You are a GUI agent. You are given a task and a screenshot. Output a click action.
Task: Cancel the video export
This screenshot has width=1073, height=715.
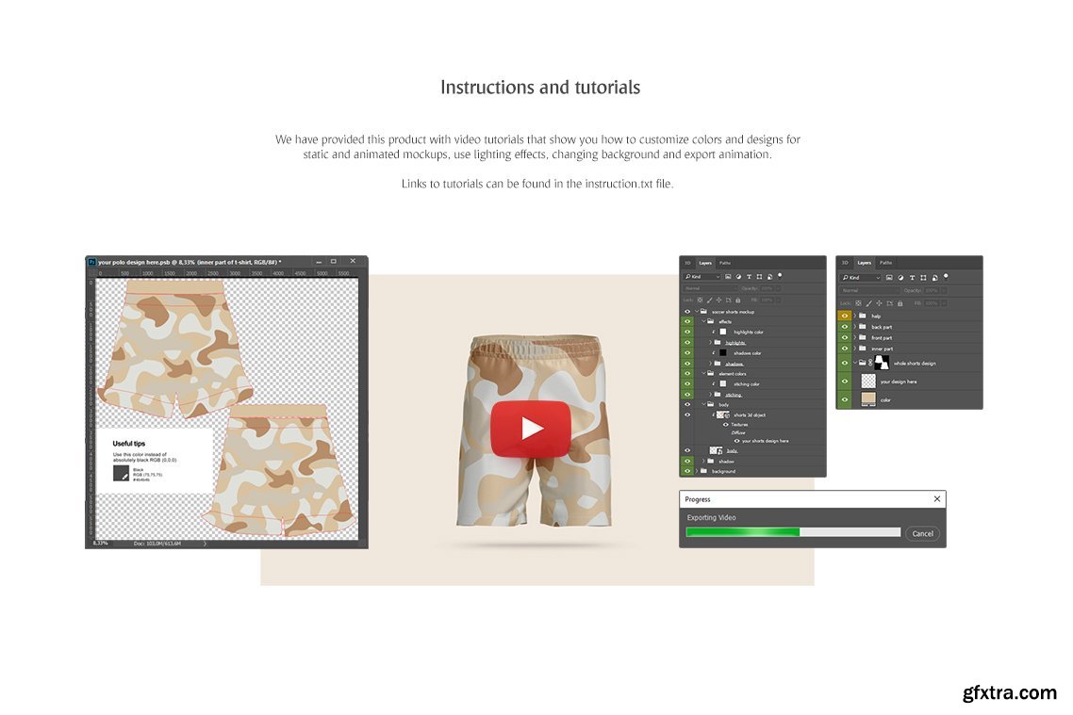922,533
